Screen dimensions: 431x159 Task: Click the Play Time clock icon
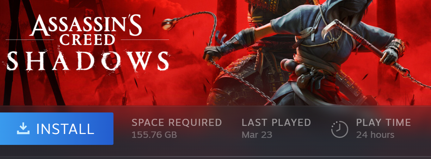(x=340, y=129)
